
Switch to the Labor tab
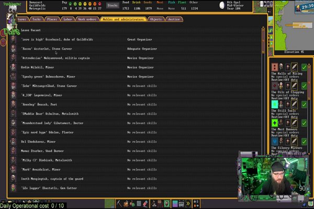click(x=68, y=19)
